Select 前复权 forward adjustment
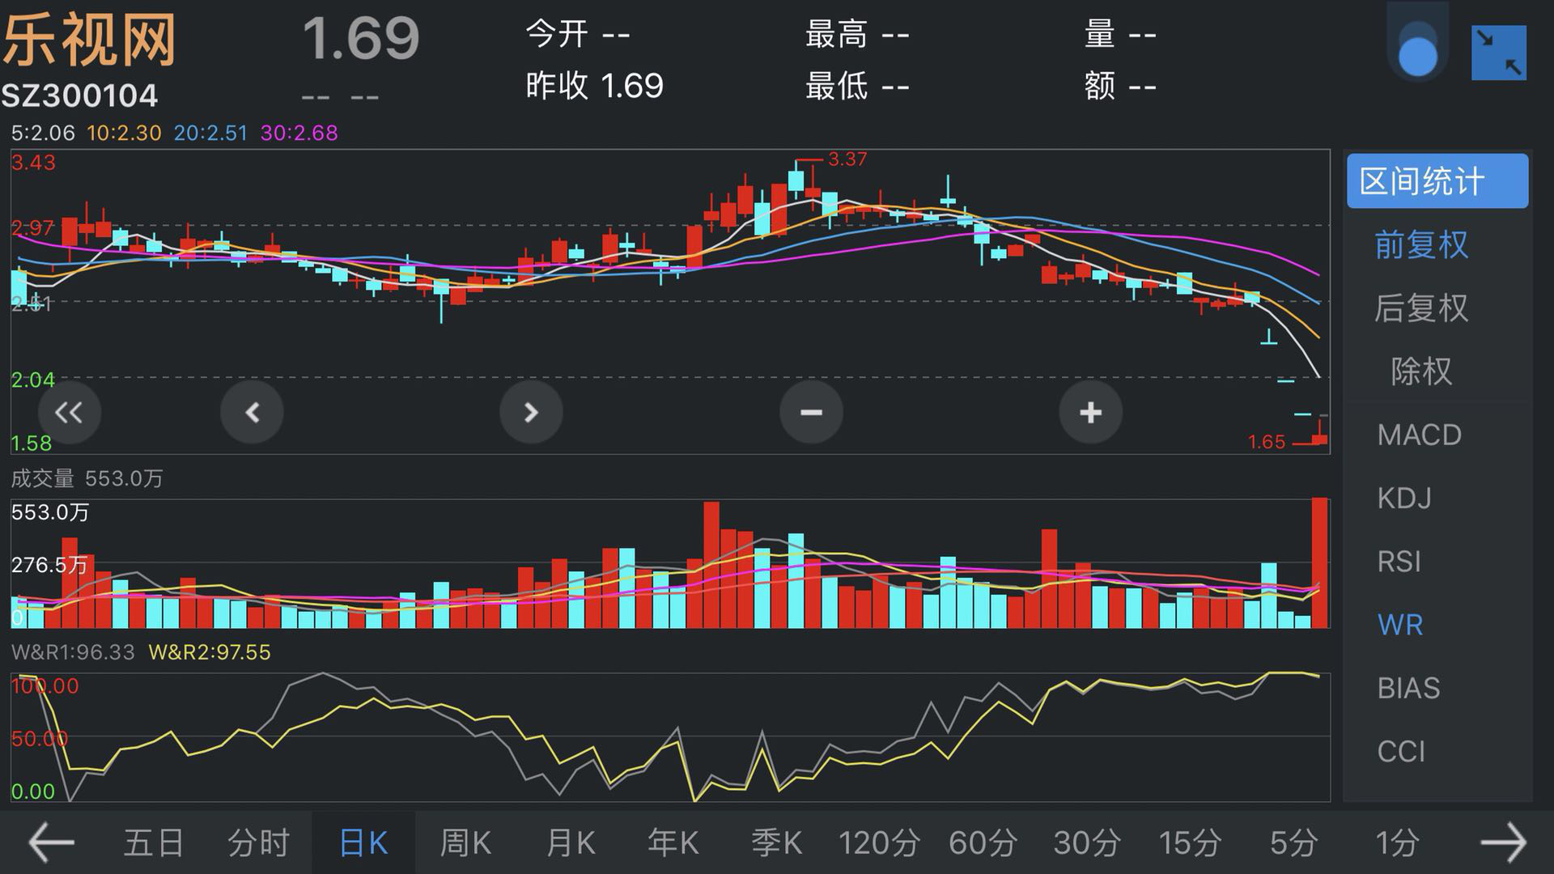 pyautogui.click(x=1421, y=244)
